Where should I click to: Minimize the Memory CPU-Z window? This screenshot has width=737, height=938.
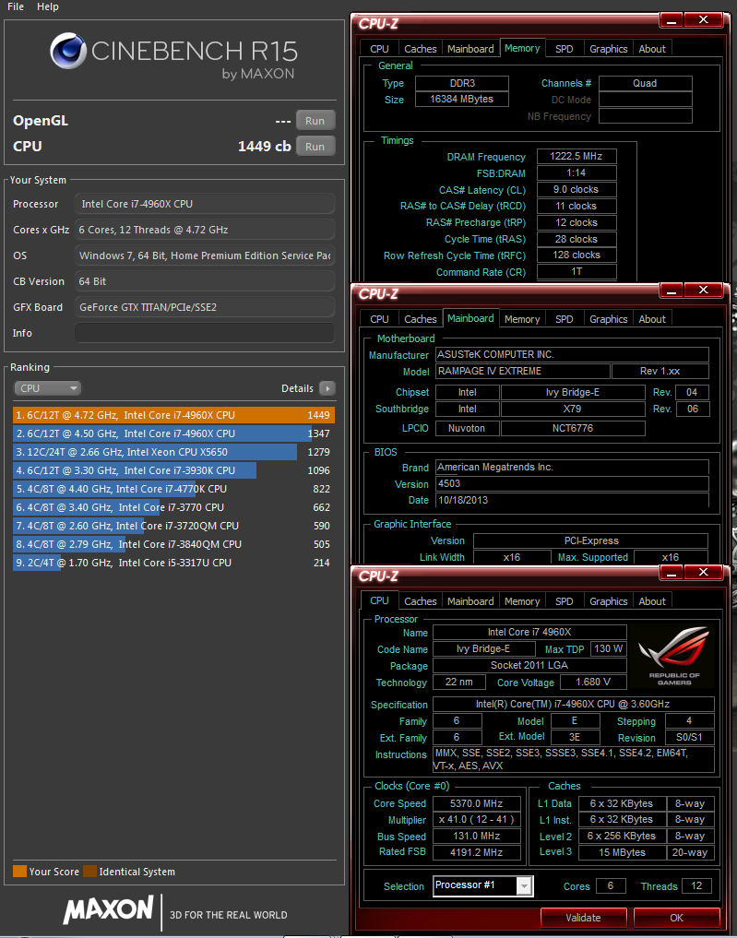(672, 21)
